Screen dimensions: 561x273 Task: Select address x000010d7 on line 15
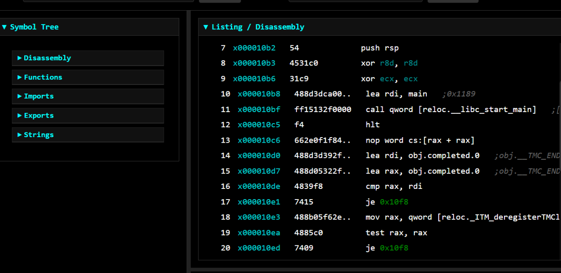(x=259, y=171)
